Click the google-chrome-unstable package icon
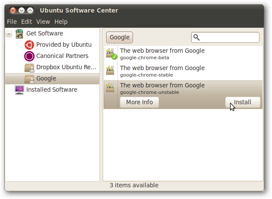The height and width of the screenshot is (199, 272). click(111, 88)
